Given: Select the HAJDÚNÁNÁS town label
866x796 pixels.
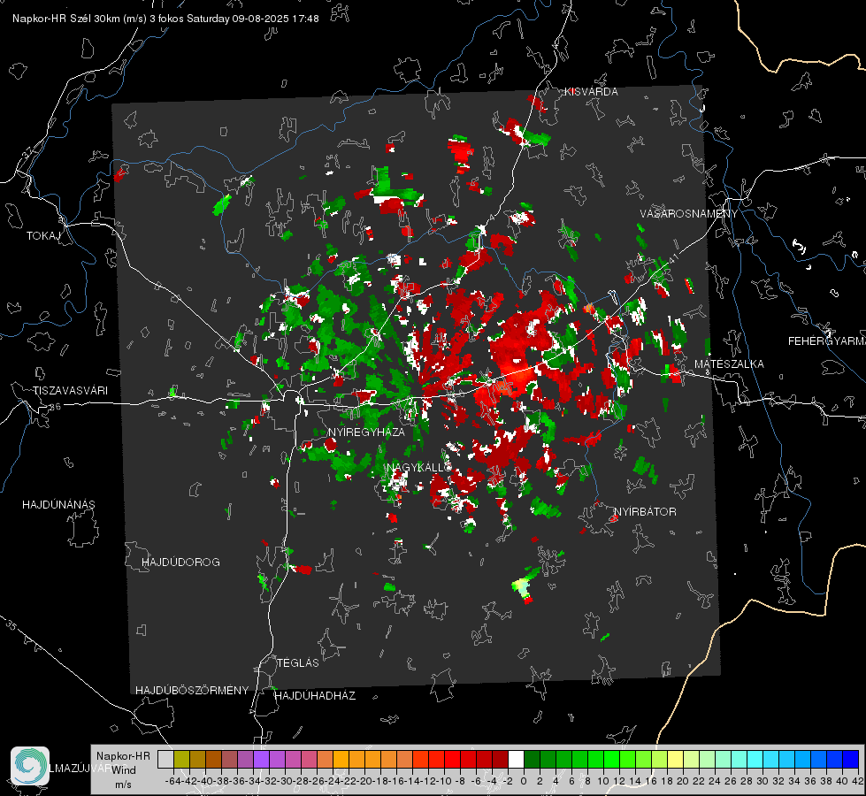Looking at the screenshot, I should (x=58, y=504).
